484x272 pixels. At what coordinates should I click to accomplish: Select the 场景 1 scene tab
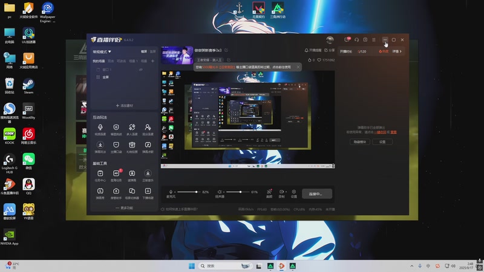(133, 61)
